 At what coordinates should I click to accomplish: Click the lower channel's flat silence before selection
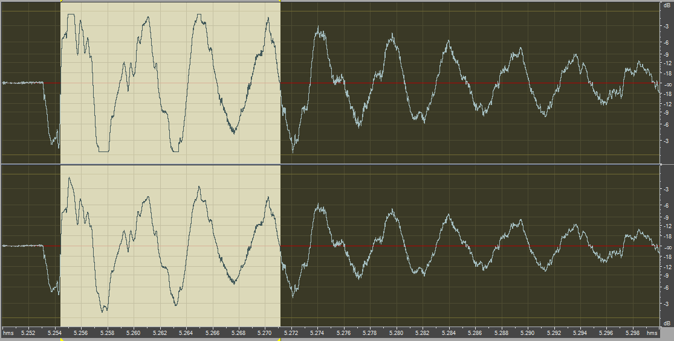tap(24, 246)
